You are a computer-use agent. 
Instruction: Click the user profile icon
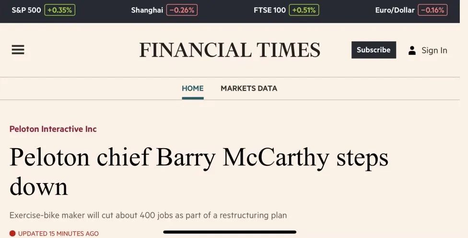tap(412, 50)
